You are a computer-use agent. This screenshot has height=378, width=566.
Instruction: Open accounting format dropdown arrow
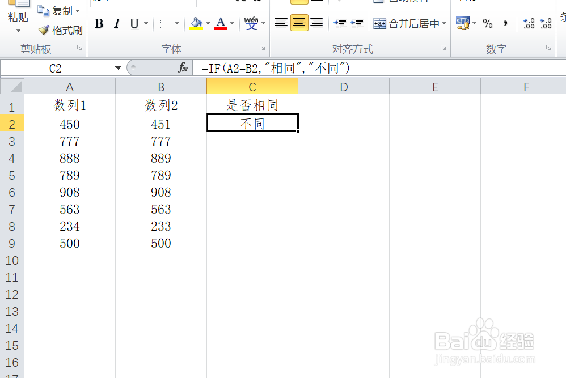tap(474, 23)
